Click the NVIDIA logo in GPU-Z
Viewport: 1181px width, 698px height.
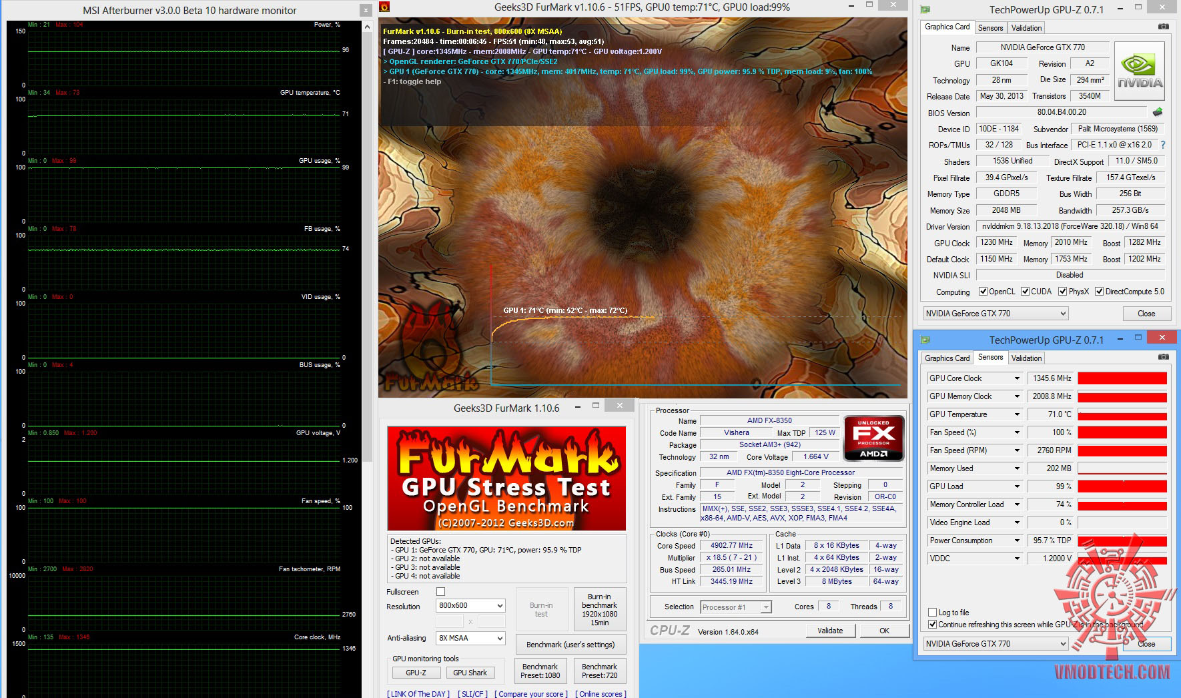click(x=1140, y=71)
